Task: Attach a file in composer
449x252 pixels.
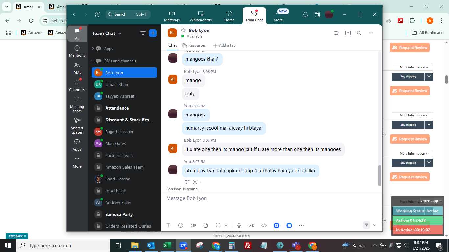Action: (206, 225)
